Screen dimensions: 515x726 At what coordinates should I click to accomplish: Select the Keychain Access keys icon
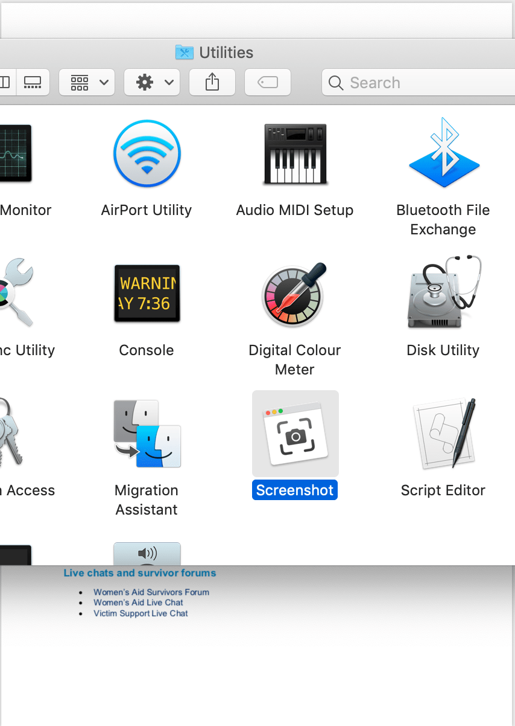pos(11,432)
